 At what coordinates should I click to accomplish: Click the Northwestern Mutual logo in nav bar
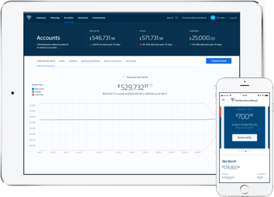click(29, 17)
